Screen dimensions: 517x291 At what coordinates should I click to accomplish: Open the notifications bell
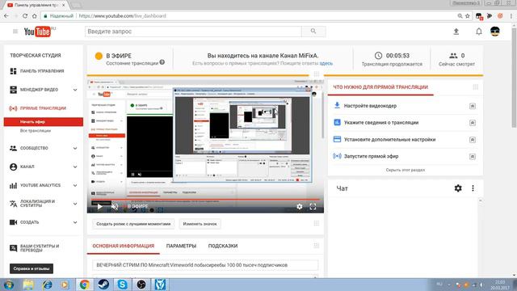(x=479, y=32)
